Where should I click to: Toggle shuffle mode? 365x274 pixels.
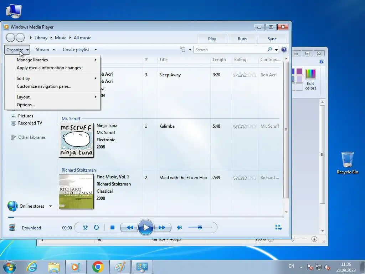click(85, 227)
